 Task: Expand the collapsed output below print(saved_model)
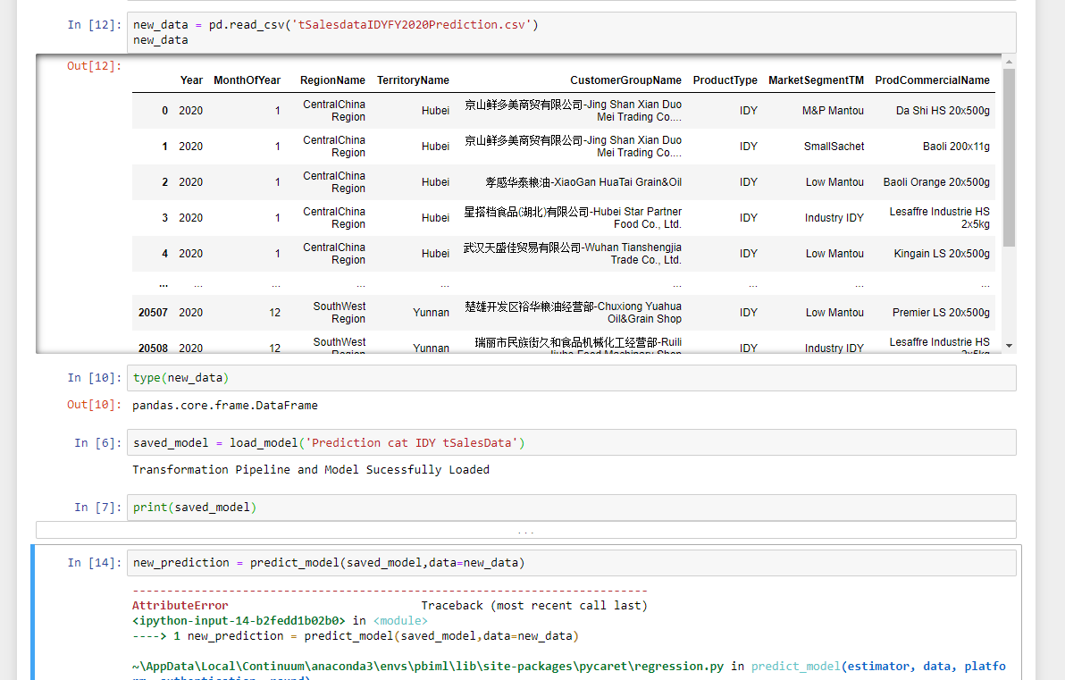(x=525, y=530)
